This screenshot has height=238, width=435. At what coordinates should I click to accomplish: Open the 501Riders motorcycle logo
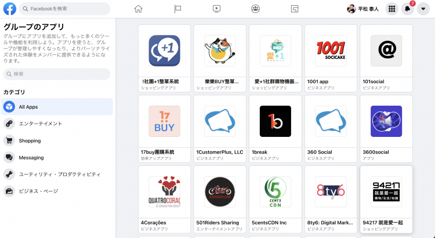pos(220,192)
